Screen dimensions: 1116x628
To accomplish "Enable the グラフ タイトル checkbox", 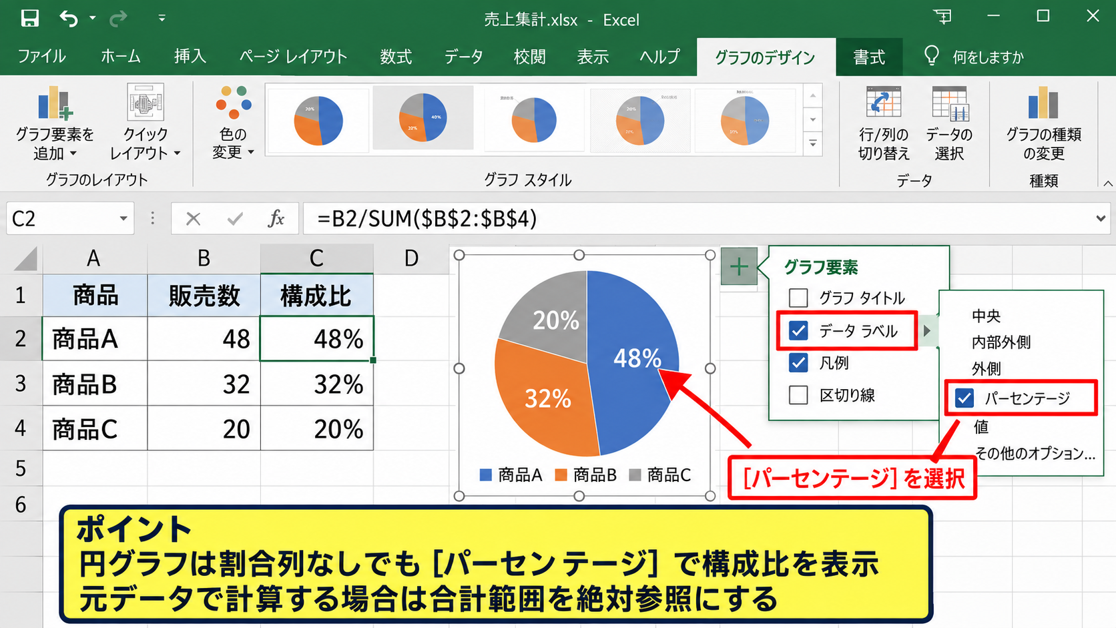I will 798,298.
